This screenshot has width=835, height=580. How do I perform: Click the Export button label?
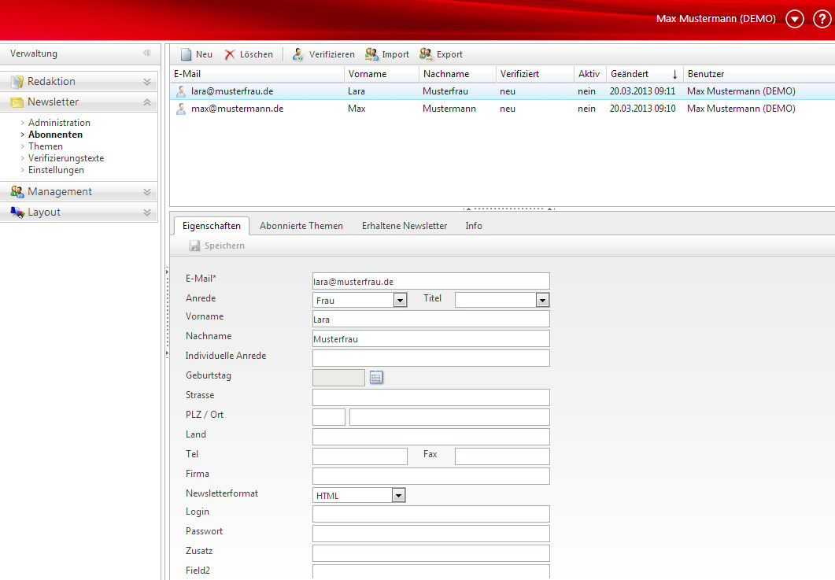pyautogui.click(x=449, y=54)
